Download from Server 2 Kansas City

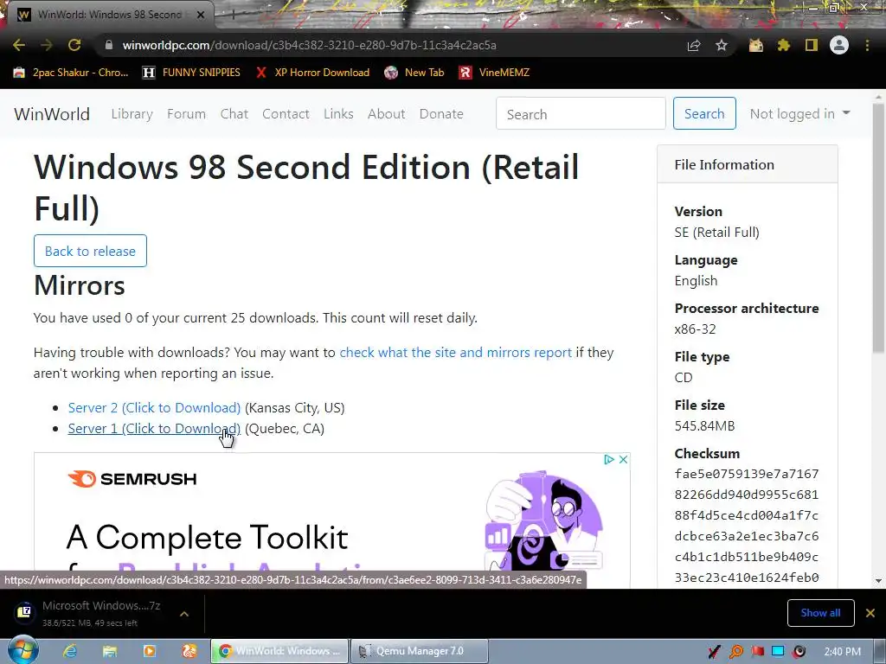pyautogui.click(x=154, y=408)
